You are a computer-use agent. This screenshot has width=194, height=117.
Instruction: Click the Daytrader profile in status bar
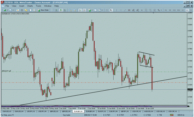(66, 115)
